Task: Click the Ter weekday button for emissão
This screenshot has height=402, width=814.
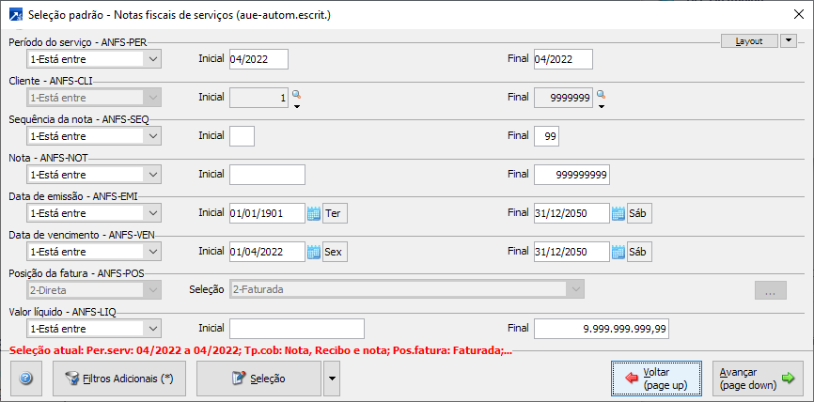Action: pos(335,213)
